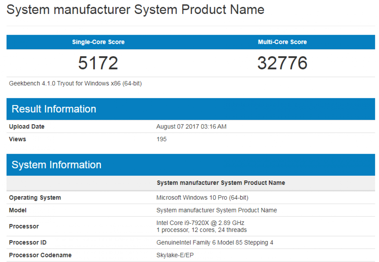
Task: Click the Geekbench 4.1.0 Tryout version text
Action: [x=75, y=83]
